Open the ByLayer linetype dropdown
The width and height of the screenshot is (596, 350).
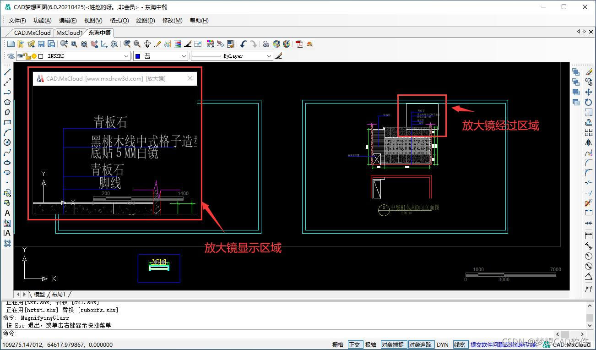pyautogui.click(x=269, y=56)
